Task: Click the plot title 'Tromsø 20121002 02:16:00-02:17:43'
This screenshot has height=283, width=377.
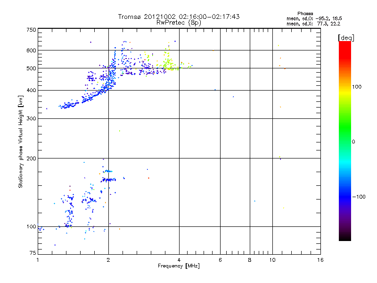Action: pos(179,17)
